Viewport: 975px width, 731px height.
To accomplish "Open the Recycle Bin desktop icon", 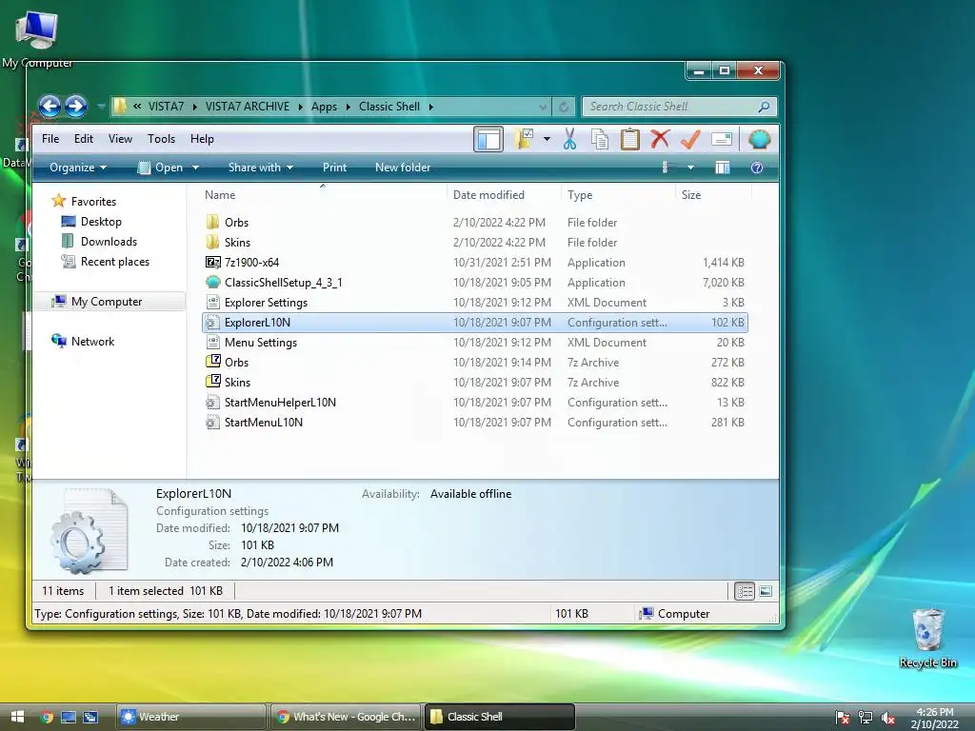I will point(927,639).
